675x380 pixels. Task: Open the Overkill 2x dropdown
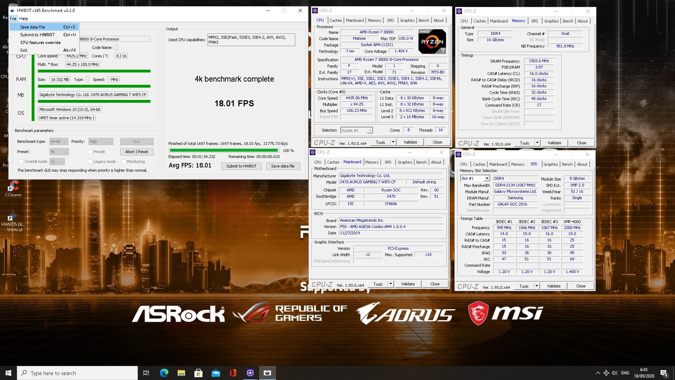(57, 161)
